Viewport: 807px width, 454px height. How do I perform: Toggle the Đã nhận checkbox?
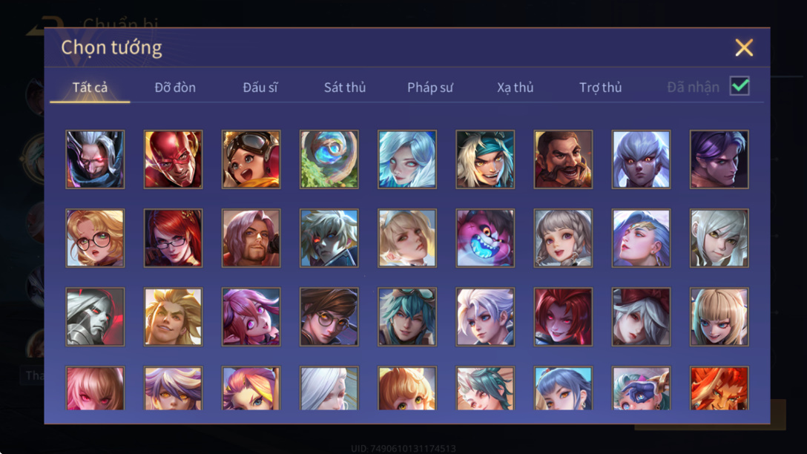(740, 86)
